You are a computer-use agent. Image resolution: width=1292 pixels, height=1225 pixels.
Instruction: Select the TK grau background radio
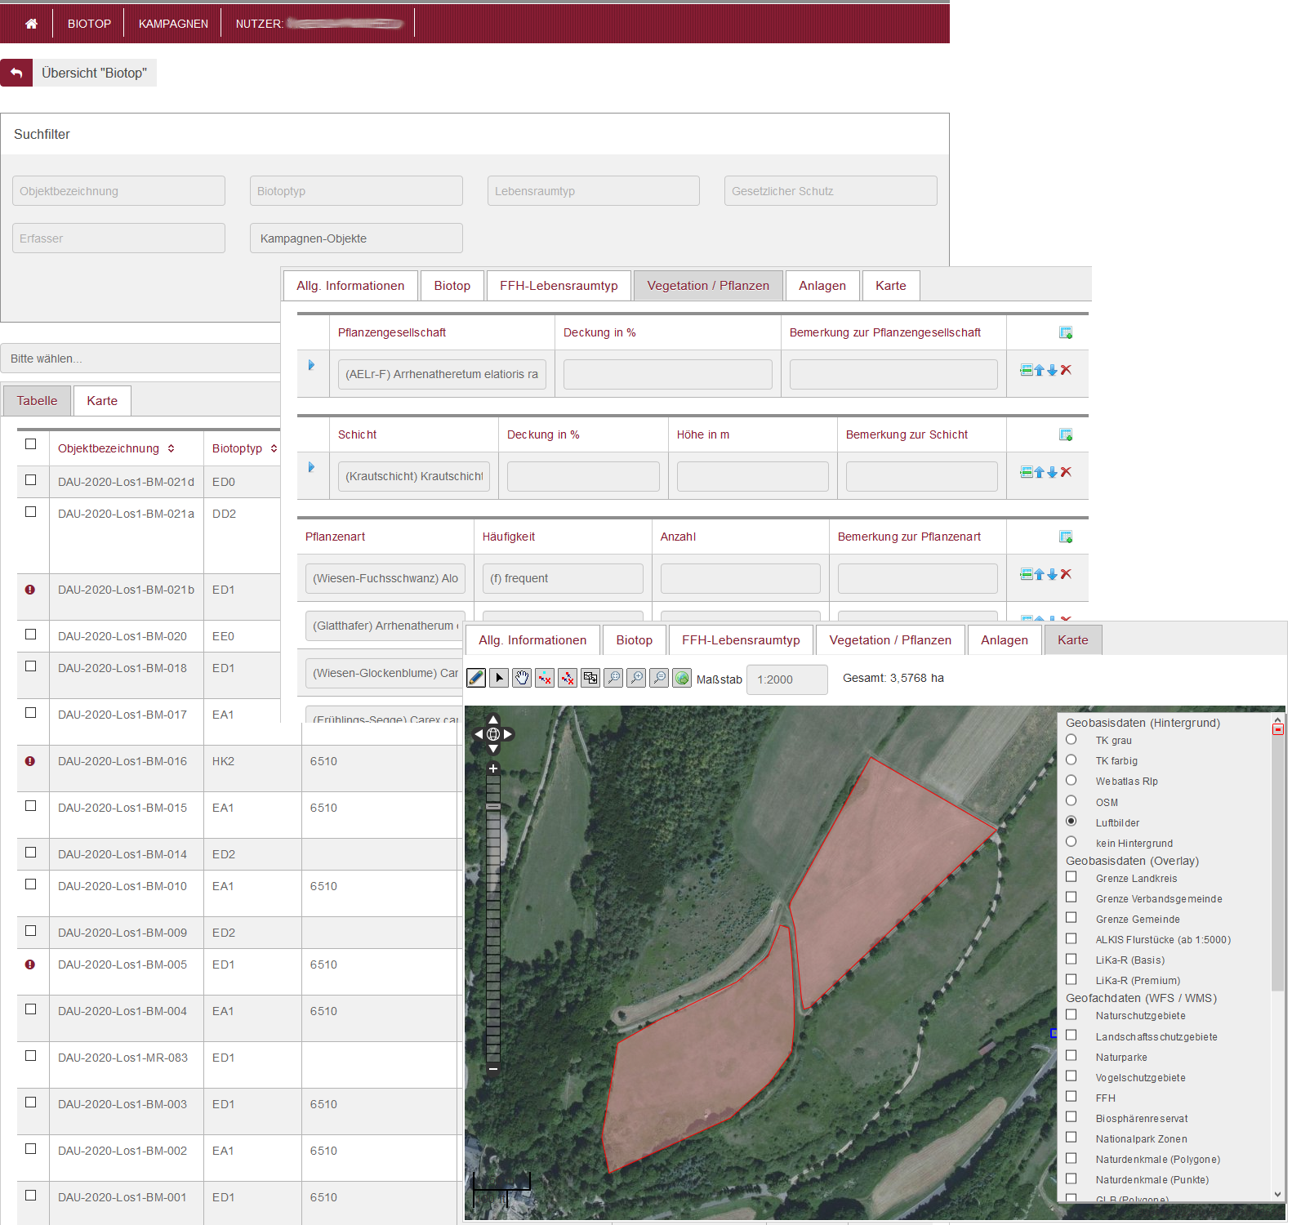click(x=1071, y=739)
